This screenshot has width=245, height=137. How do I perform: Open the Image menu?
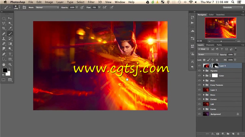[49, 2]
